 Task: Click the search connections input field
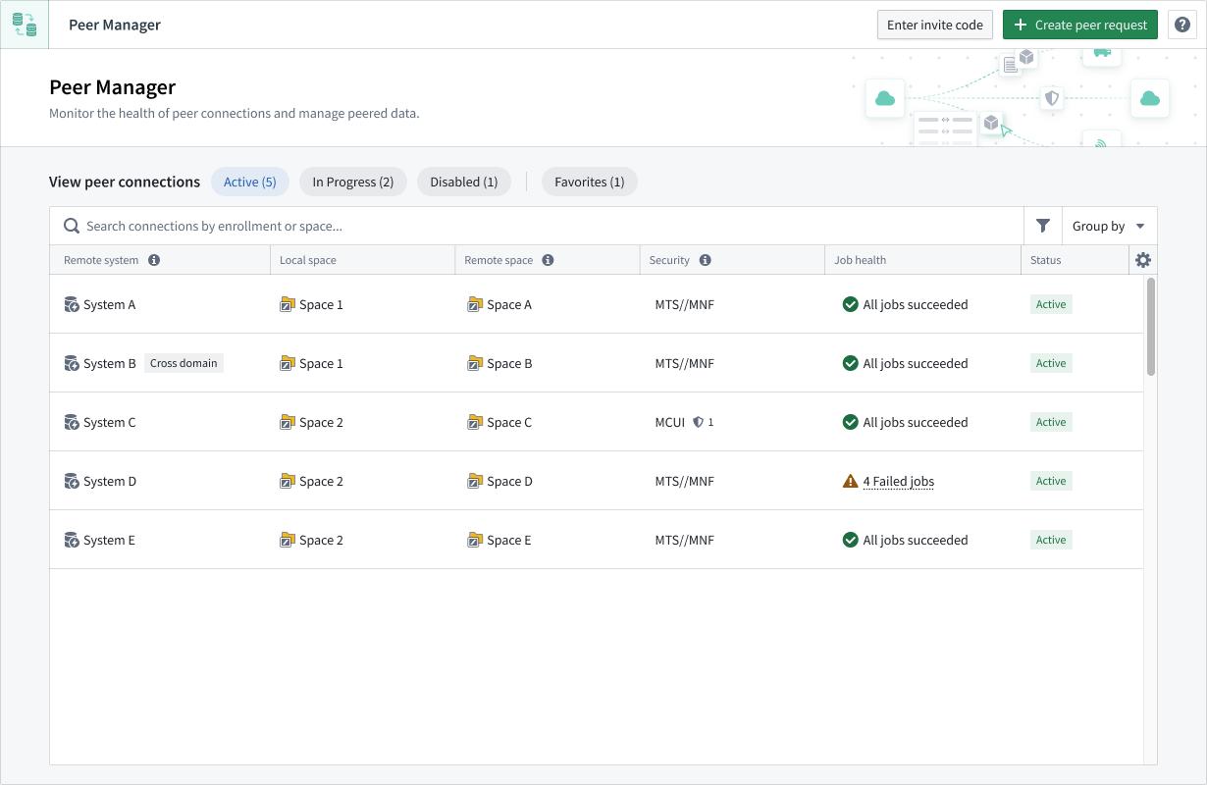click(x=393, y=226)
